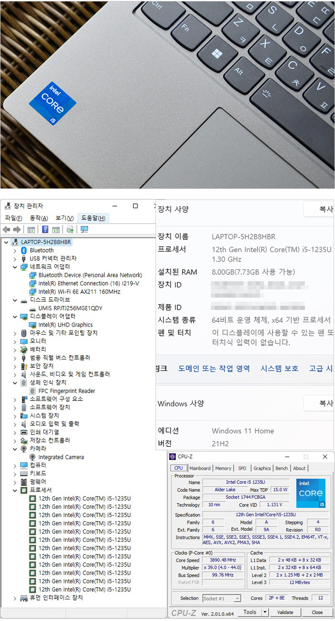The height and width of the screenshot is (621, 335).
Task: Open Help via the blue question mark icon
Action: click(45, 230)
